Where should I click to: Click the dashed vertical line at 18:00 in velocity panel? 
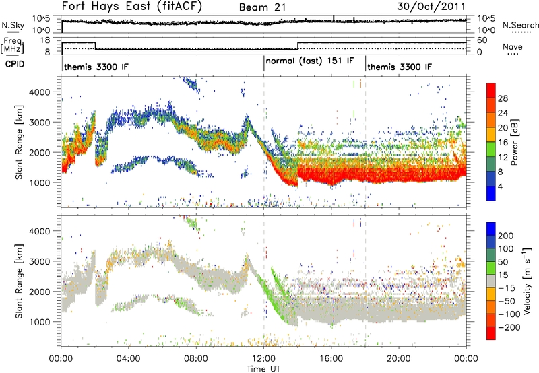coord(365,280)
